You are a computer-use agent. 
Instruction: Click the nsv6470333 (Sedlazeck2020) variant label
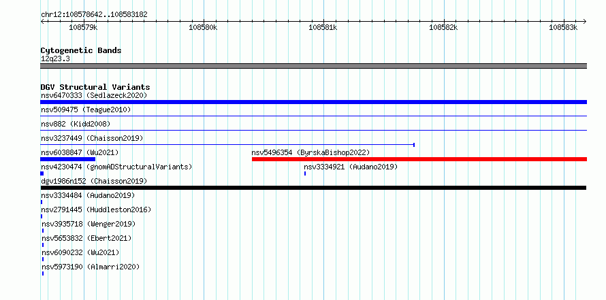(x=94, y=95)
